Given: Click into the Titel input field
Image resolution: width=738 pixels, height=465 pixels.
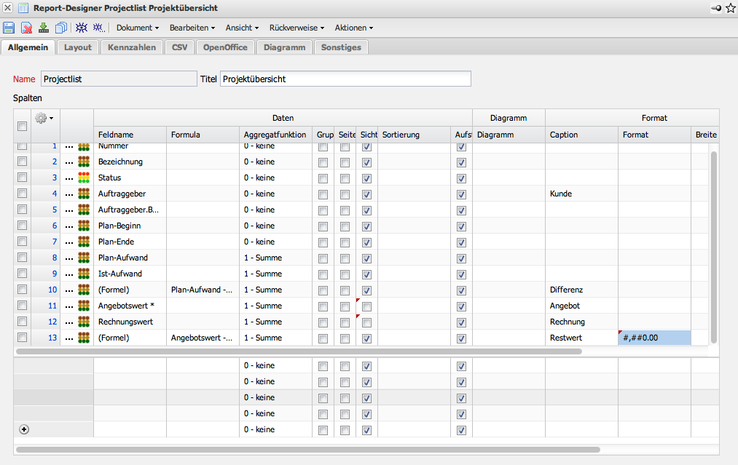Looking at the screenshot, I should [345, 79].
